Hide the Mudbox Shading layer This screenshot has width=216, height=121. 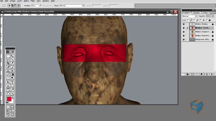pos(184,24)
